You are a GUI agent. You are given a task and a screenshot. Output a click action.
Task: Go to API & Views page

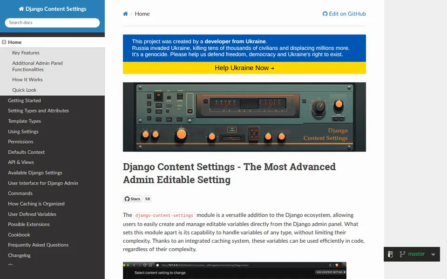coord(21,162)
